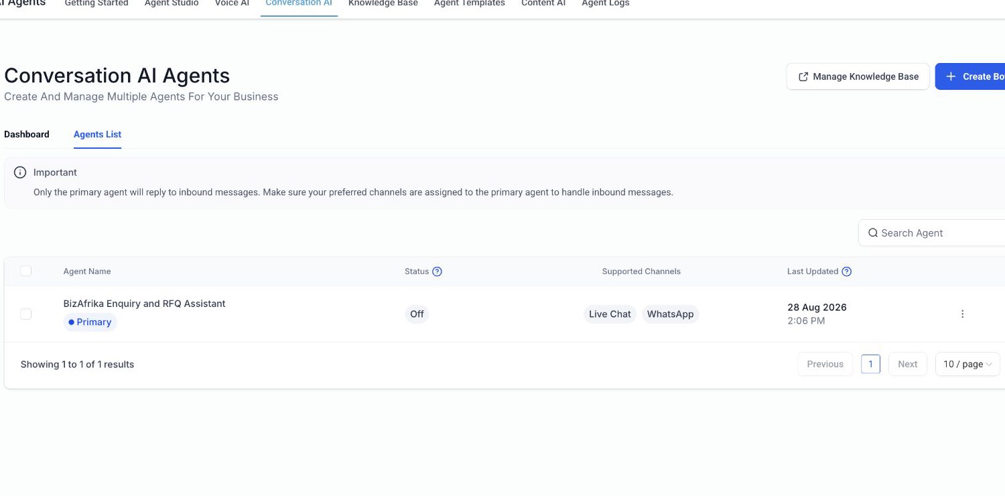The width and height of the screenshot is (1005, 496).
Task: Select the Conversation AI tab
Action: tap(299, 3)
